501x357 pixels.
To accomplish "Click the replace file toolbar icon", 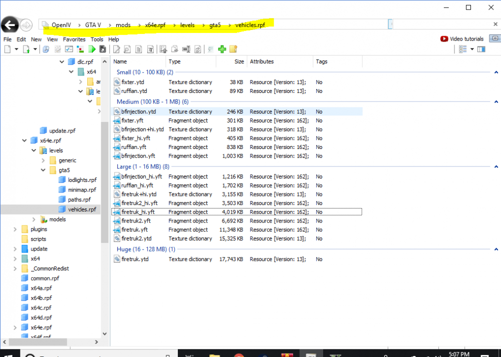I will (x=198, y=49).
